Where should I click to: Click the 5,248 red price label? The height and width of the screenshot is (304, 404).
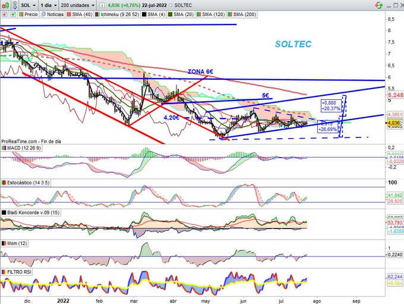[x=395, y=95]
